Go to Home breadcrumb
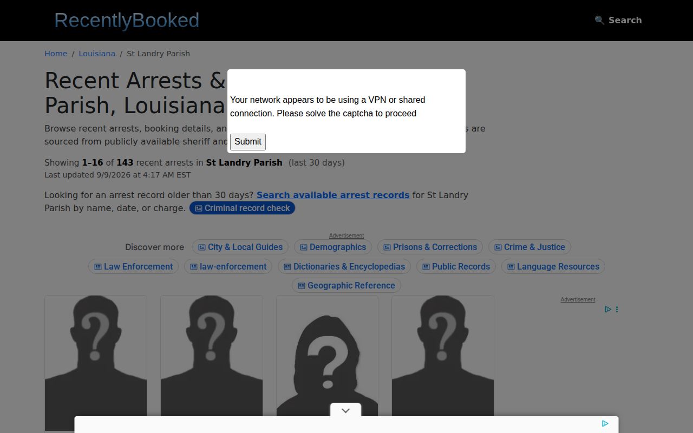 [56, 54]
